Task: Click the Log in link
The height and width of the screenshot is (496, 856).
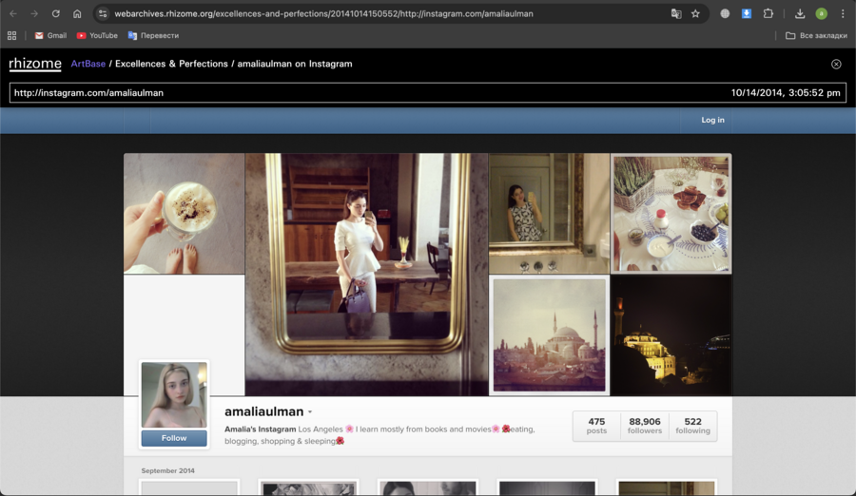Action: 712,121
